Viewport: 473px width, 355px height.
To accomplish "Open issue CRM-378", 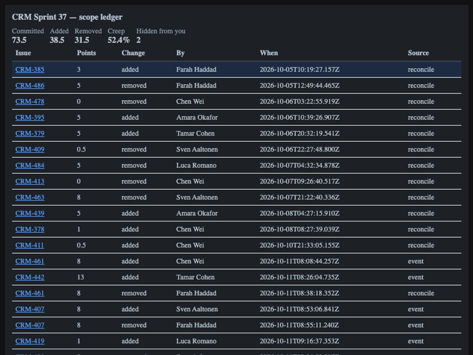I will (x=30, y=229).
